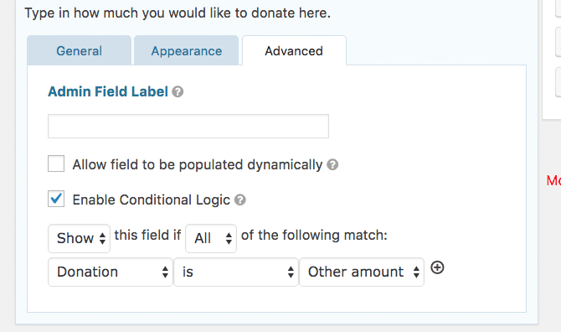Select the Advanced tab

pos(294,50)
